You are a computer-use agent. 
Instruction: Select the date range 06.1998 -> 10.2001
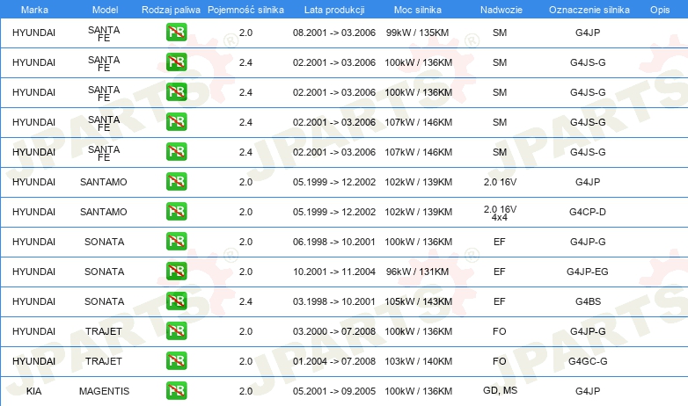pyautogui.click(x=334, y=242)
